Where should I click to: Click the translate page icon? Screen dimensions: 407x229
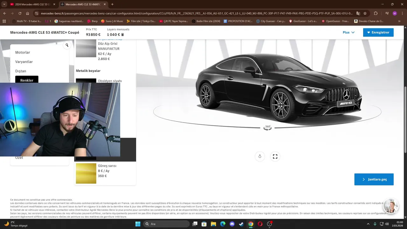point(358,13)
